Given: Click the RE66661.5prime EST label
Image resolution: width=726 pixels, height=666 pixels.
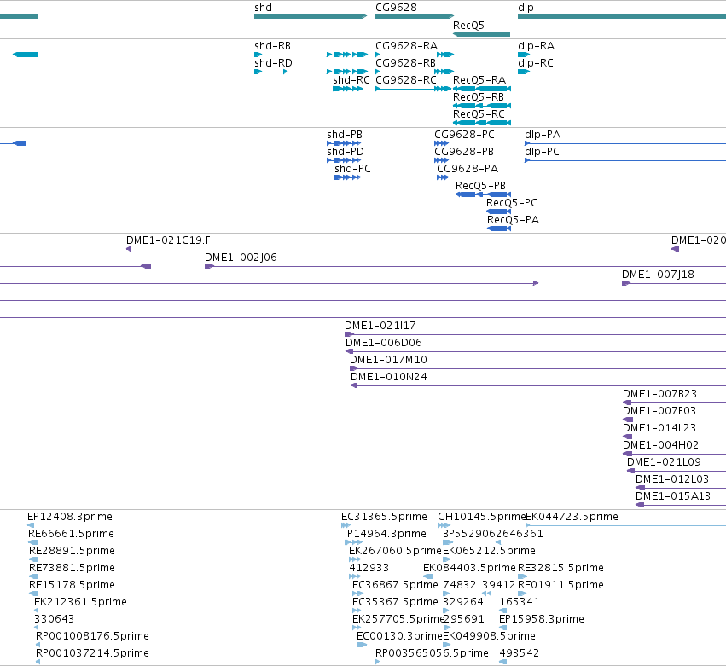Looking at the screenshot, I should tap(71, 534).
